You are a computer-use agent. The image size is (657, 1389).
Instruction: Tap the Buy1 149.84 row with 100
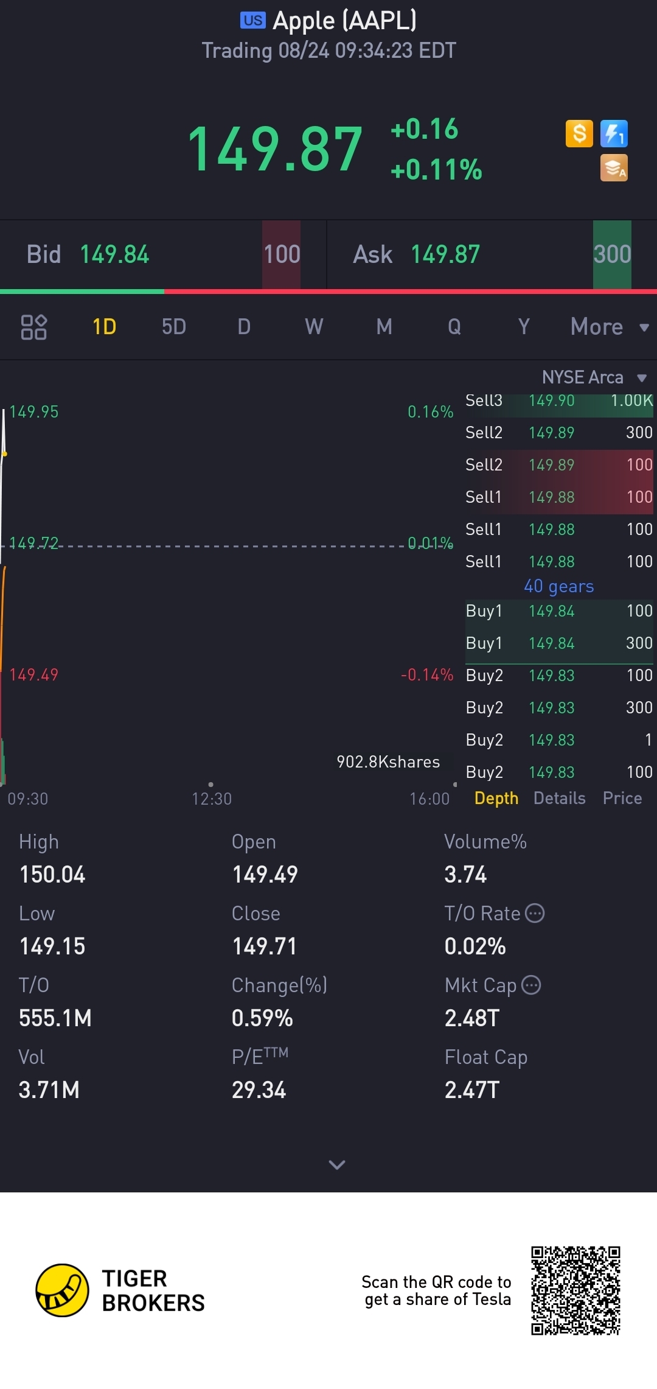pyautogui.click(x=559, y=611)
